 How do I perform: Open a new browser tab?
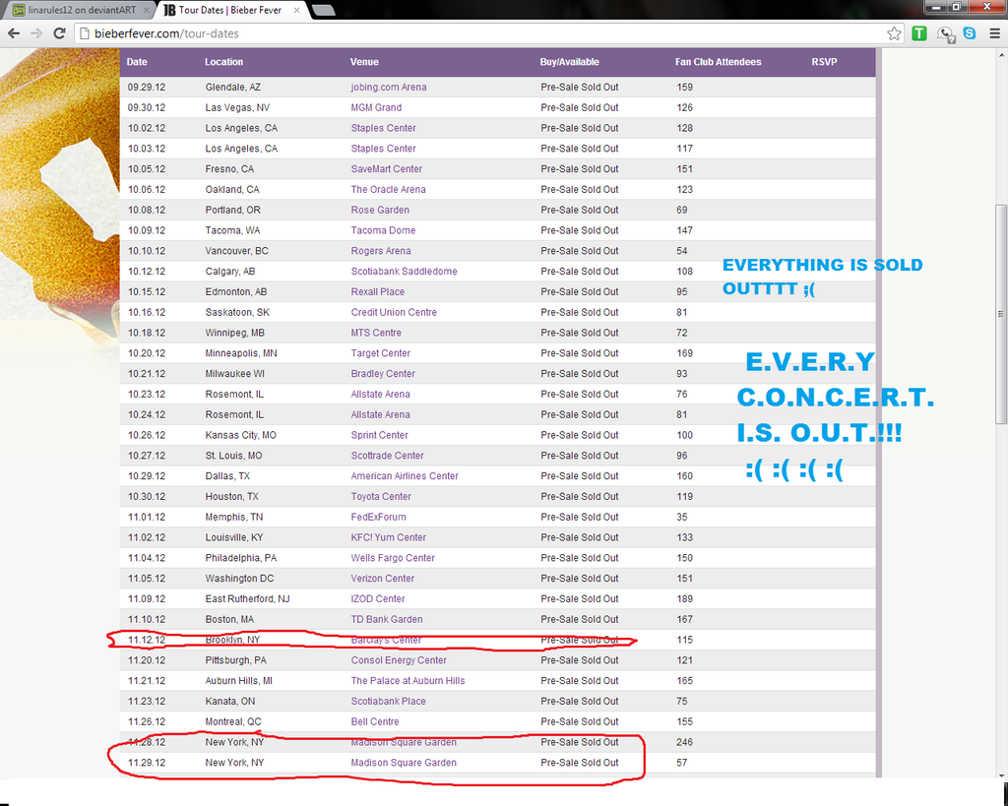322,10
